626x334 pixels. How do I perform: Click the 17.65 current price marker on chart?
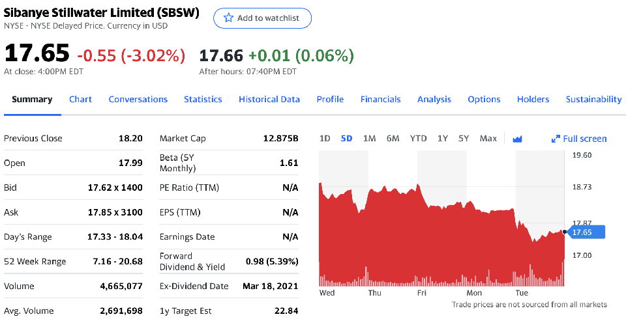(586, 232)
